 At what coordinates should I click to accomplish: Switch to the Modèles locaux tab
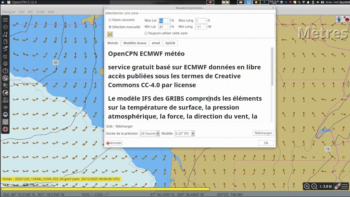pyautogui.click(x=135, y=43)
